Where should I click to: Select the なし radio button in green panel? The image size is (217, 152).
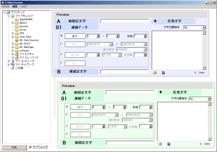66,134
